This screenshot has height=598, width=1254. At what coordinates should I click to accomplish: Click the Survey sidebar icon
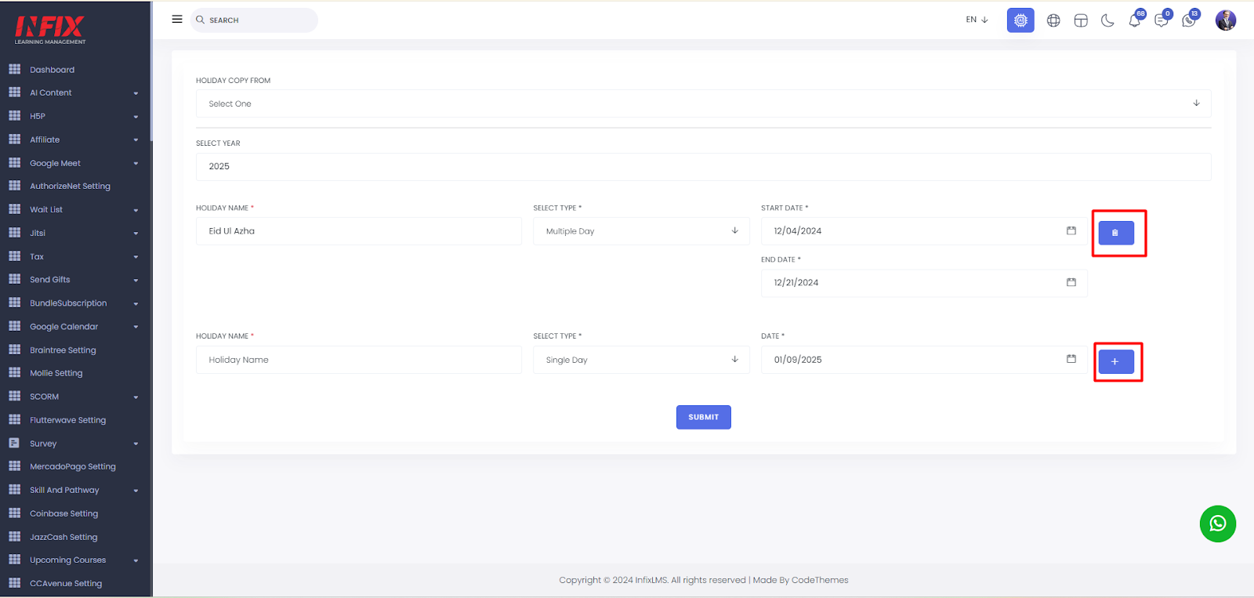[x=14, y=443]
